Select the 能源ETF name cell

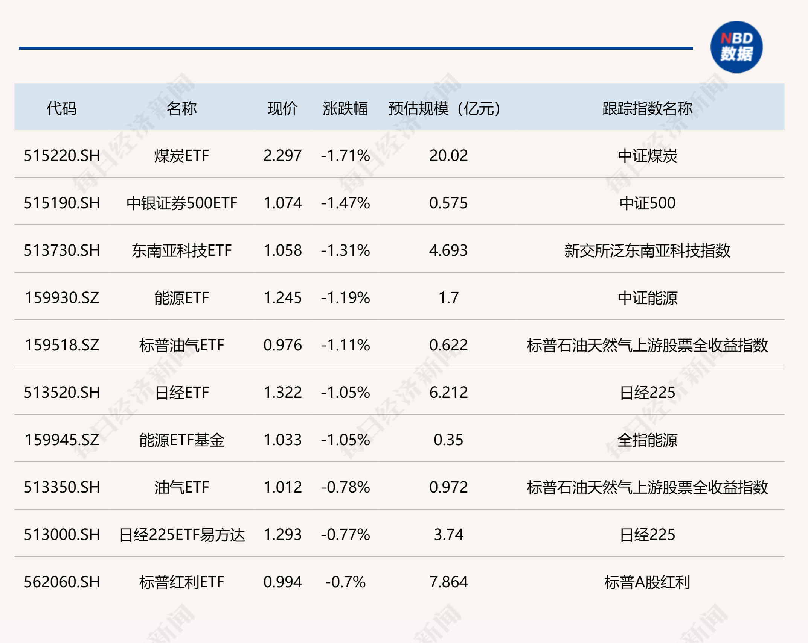(181, 298)
